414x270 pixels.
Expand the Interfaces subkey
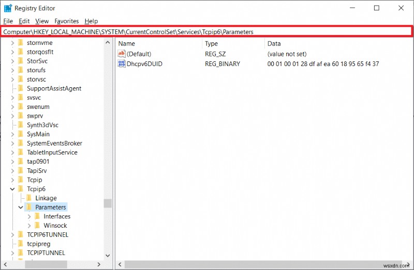pyautogui.click(x=29, y=216)
